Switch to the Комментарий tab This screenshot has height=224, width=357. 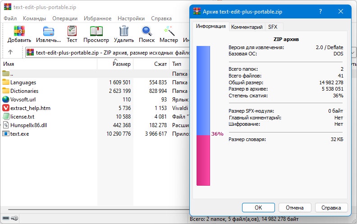pyautogui.click(x=247, y=27)
